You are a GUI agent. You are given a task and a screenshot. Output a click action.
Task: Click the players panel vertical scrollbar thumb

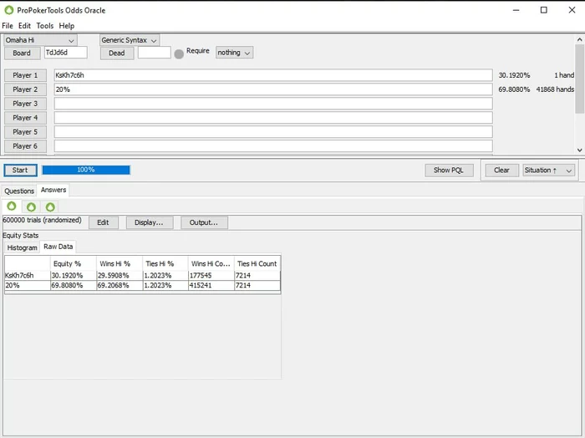click(579, 79)
